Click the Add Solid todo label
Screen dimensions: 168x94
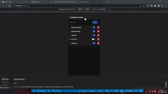point(74,39)
